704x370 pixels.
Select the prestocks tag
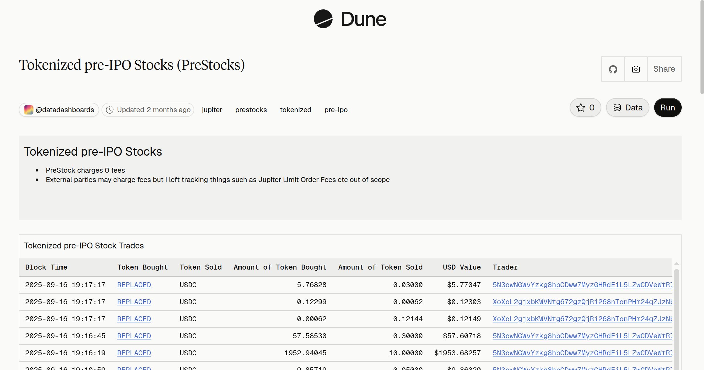click(x=251, y=110)
